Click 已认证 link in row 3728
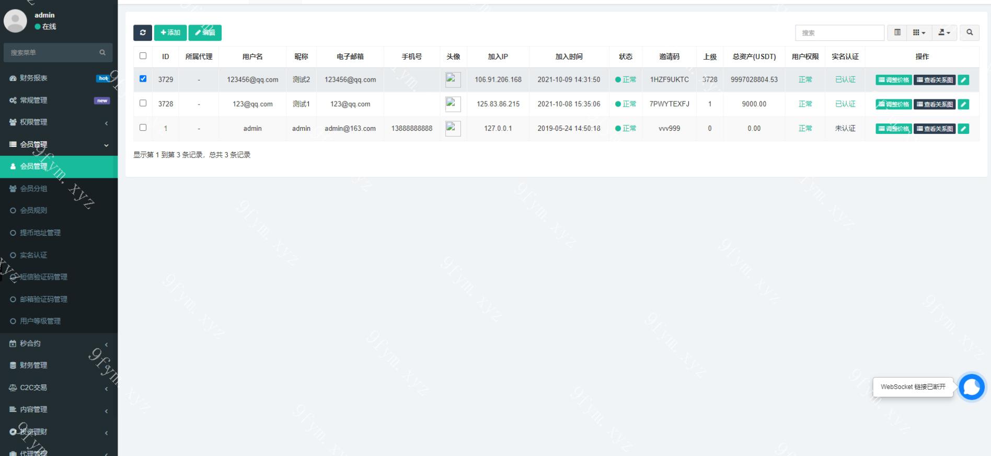This screenshot has width=991, height=456. tap(845, 104)
